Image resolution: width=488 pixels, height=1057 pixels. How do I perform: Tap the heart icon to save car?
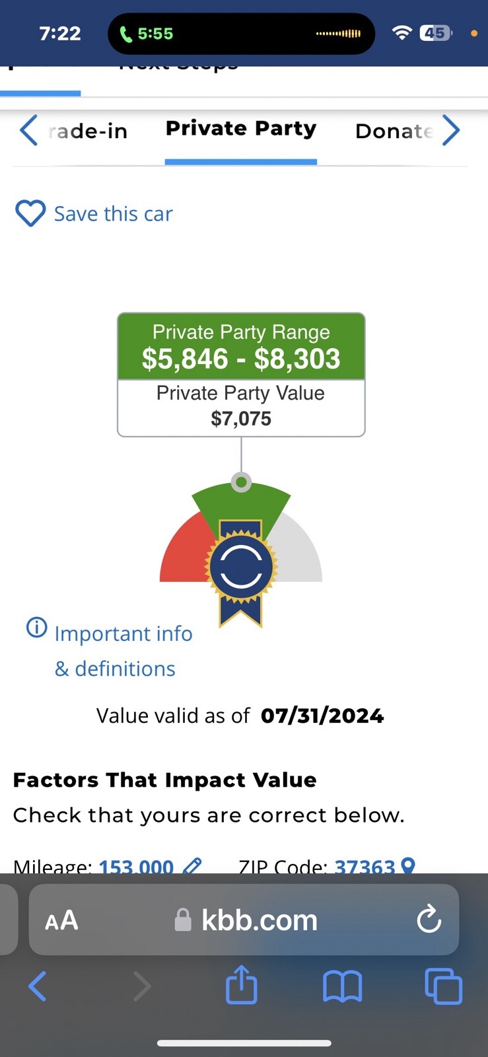(30, 213)
